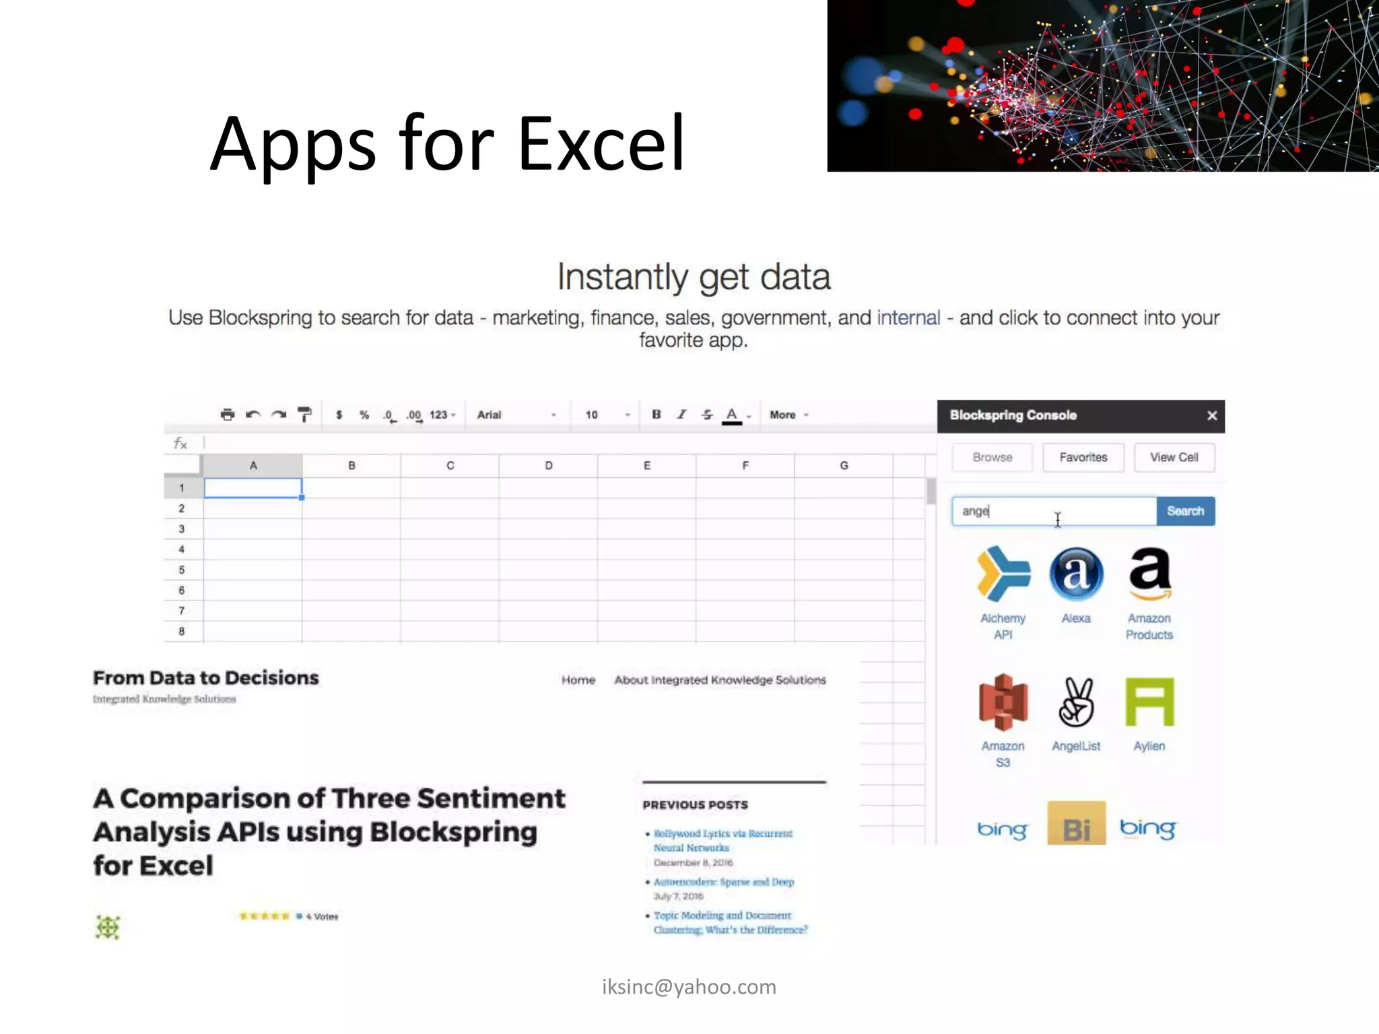Select the paint format roller icon
The image size is (1379, 1034).
tap(304, 415)
